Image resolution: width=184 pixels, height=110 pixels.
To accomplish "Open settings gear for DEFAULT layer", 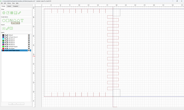I will 29,35.
